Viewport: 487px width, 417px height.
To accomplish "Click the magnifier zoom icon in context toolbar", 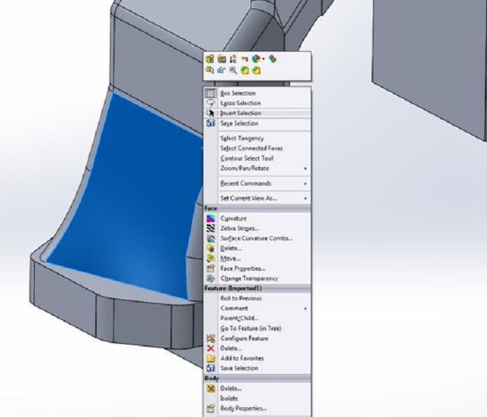I will 233,70.
